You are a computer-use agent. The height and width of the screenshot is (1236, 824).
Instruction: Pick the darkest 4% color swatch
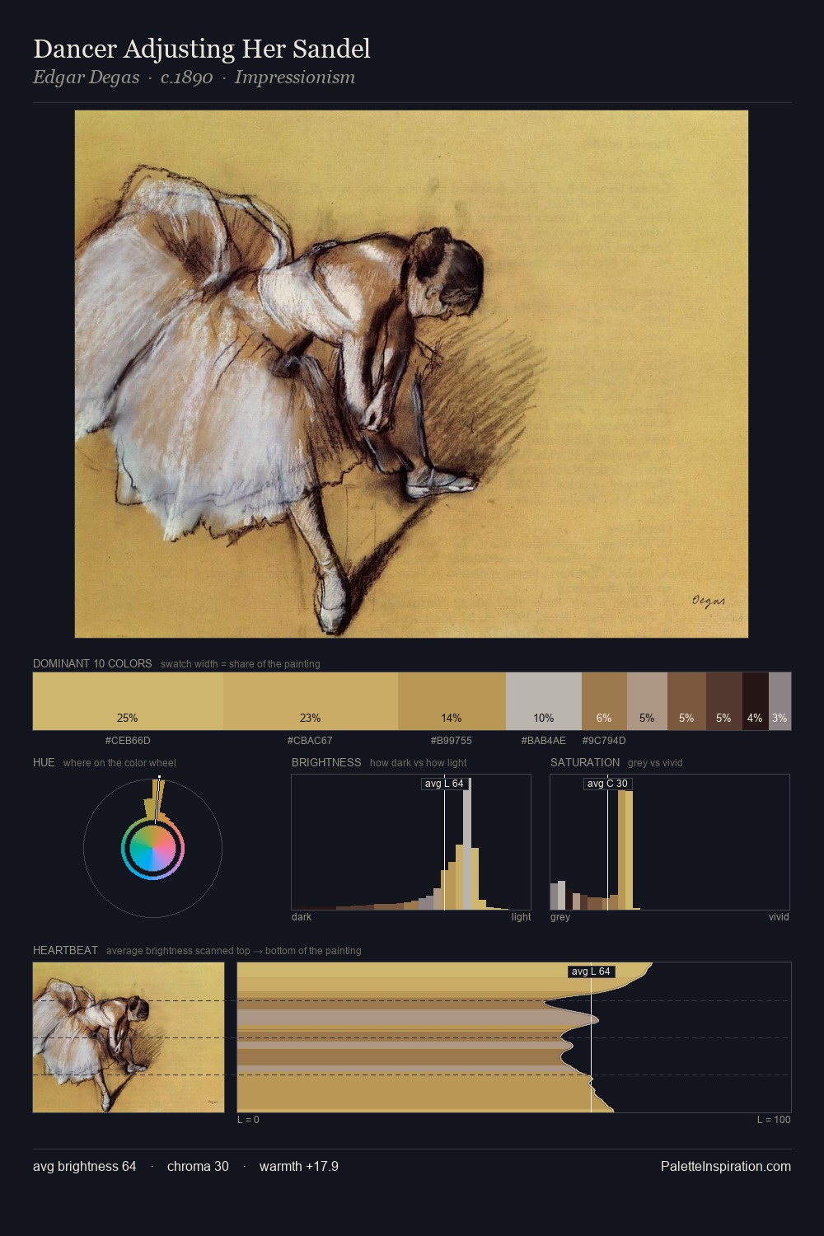coord(755,701)
